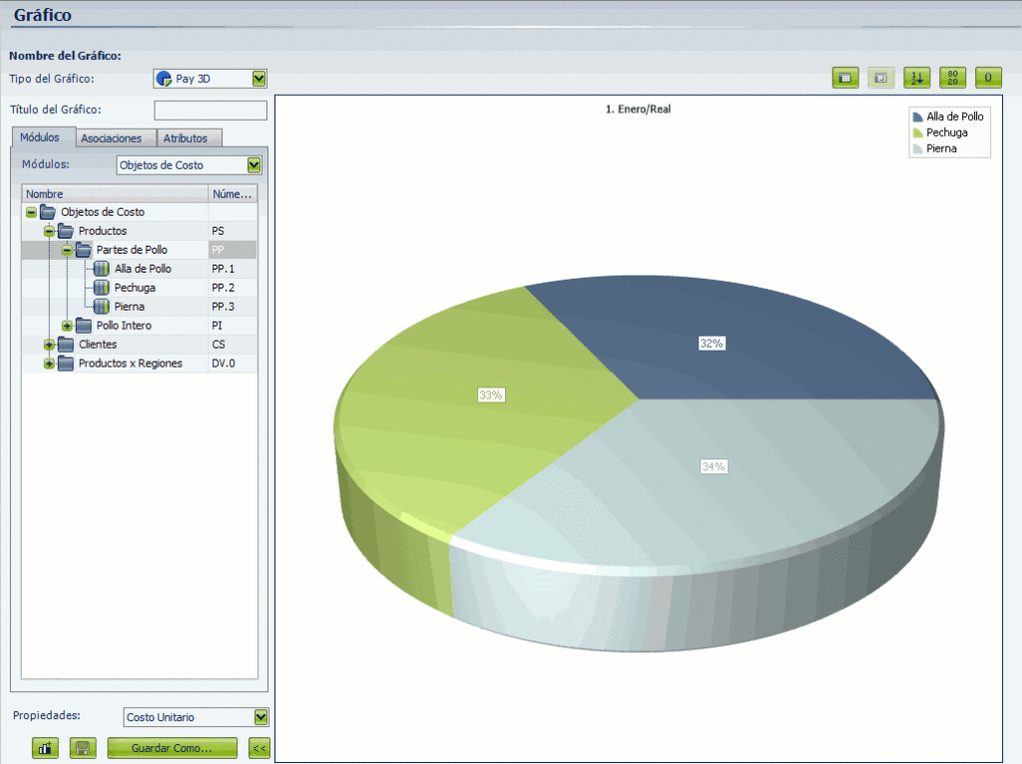Click the Alla de Pollo legend swatch
The width and height of the screenshot is (1022, 764).
tap(917, 117)
